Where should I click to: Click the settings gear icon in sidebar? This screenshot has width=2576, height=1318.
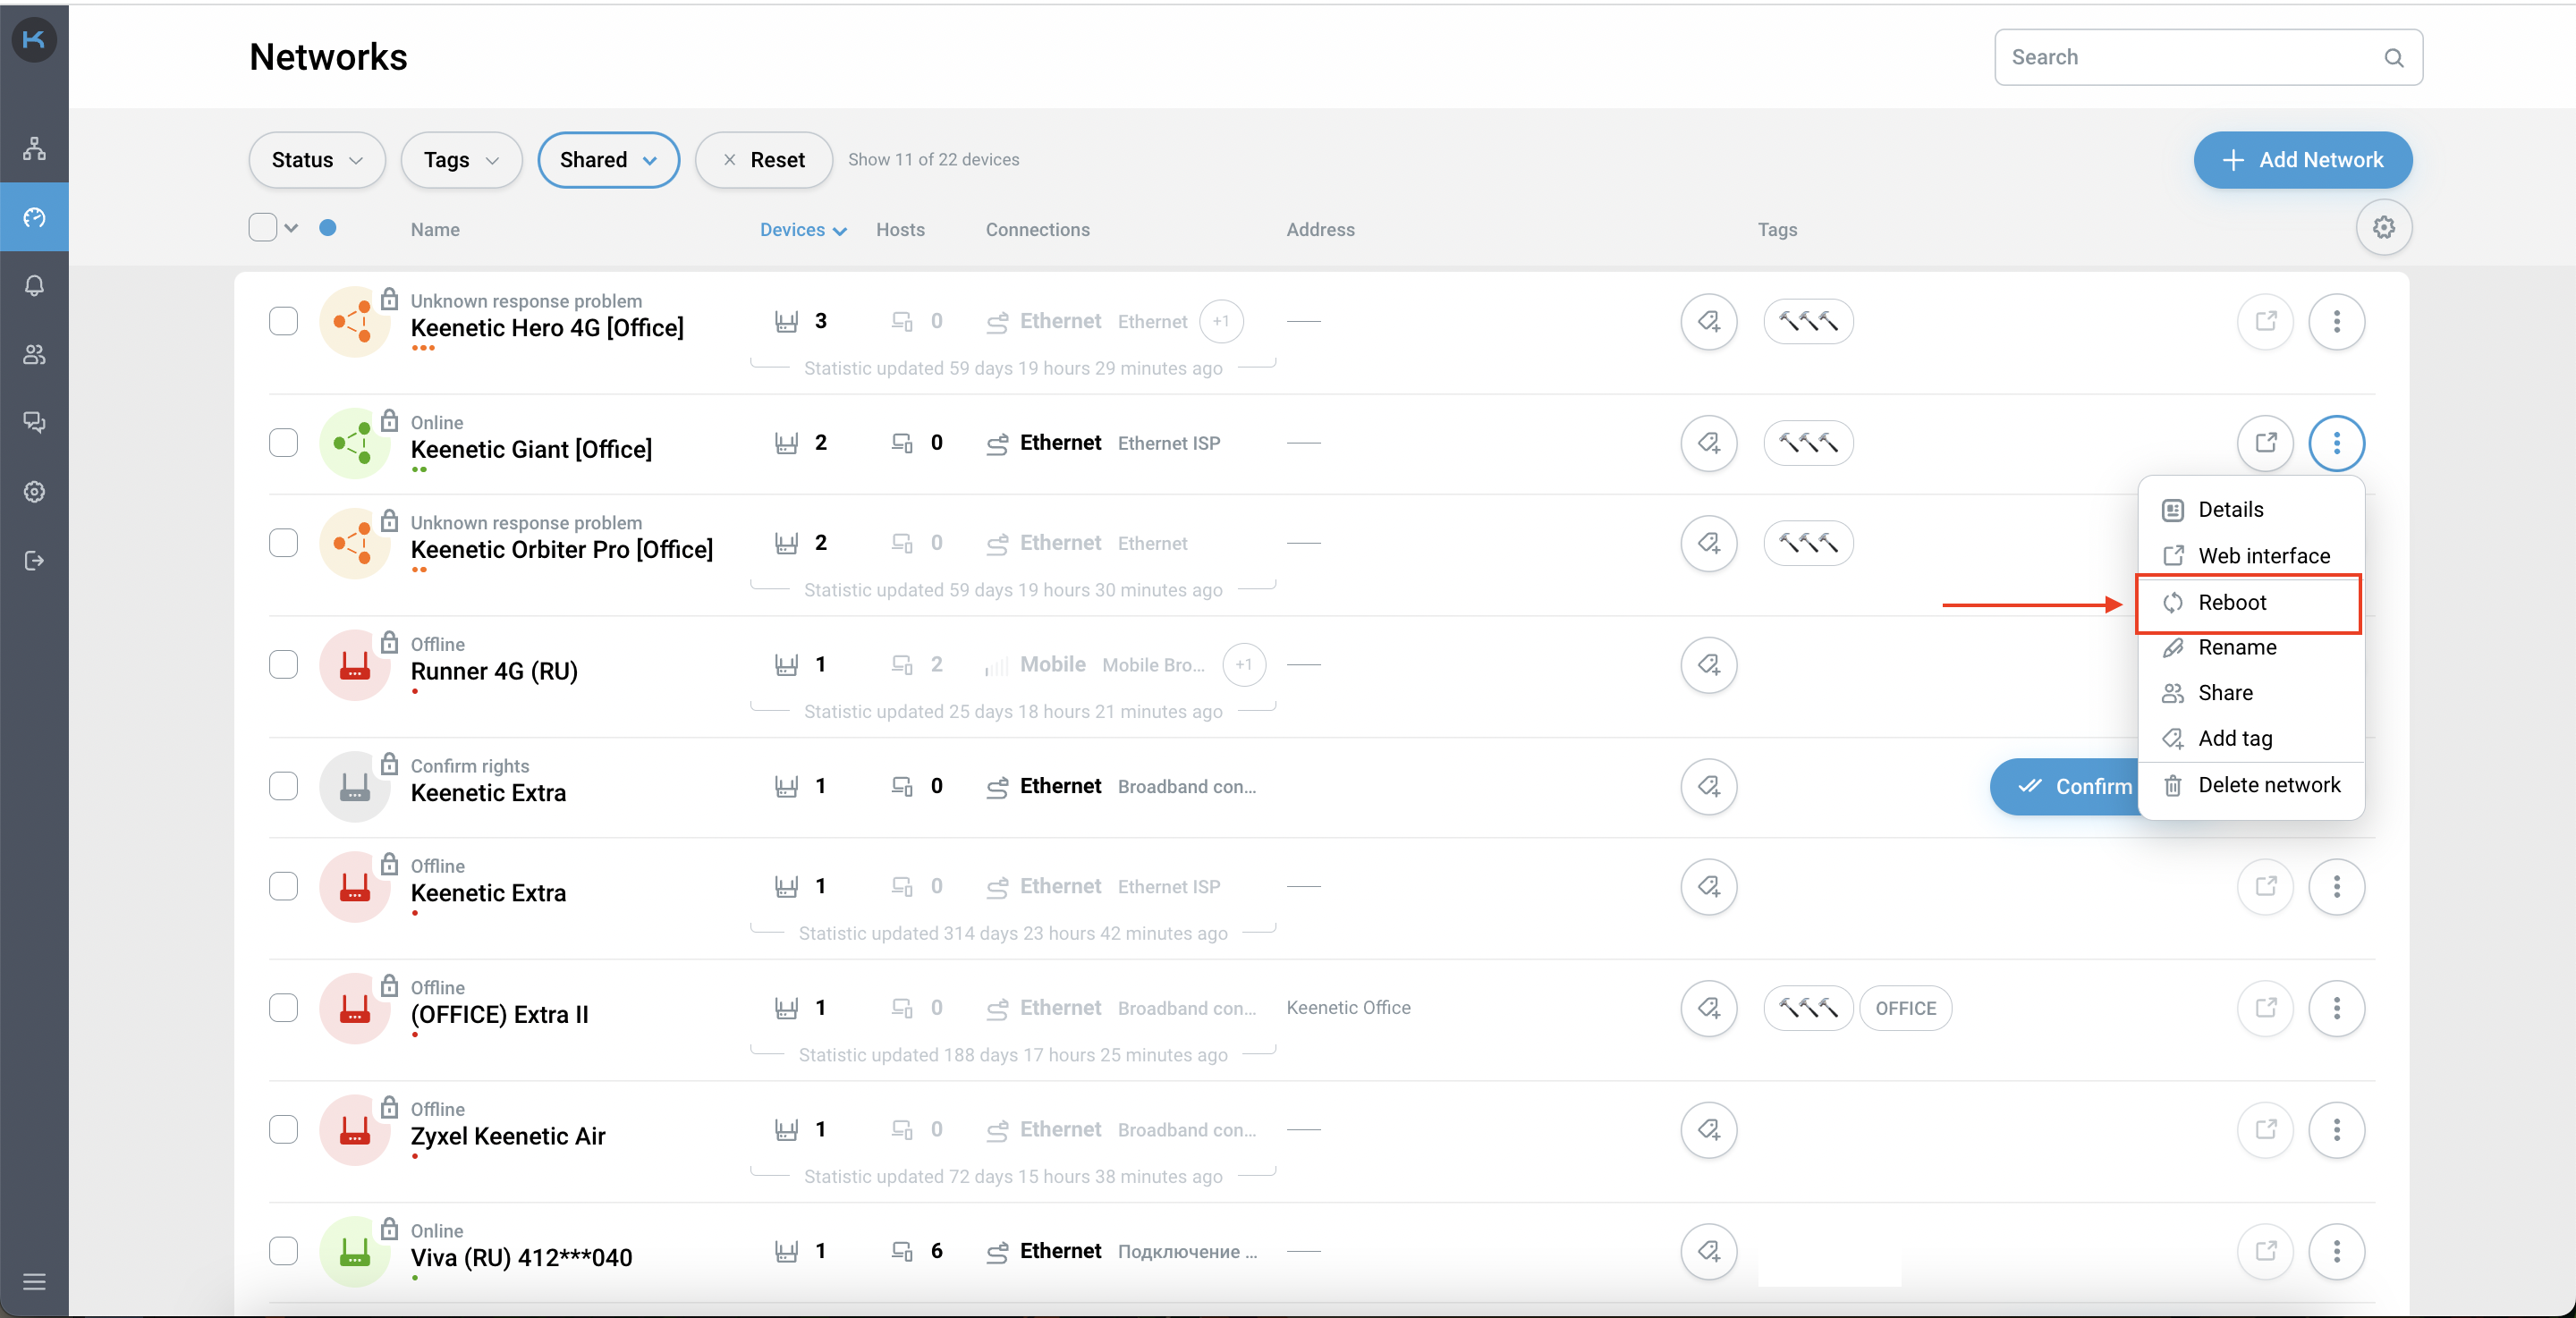[35, 491]
